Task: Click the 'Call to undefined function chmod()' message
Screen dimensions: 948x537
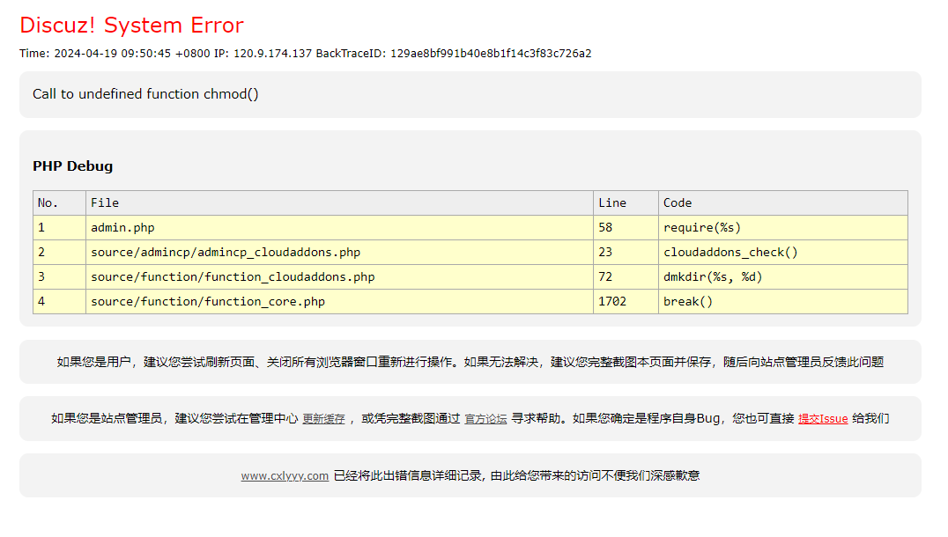Action: pos(145,94)
